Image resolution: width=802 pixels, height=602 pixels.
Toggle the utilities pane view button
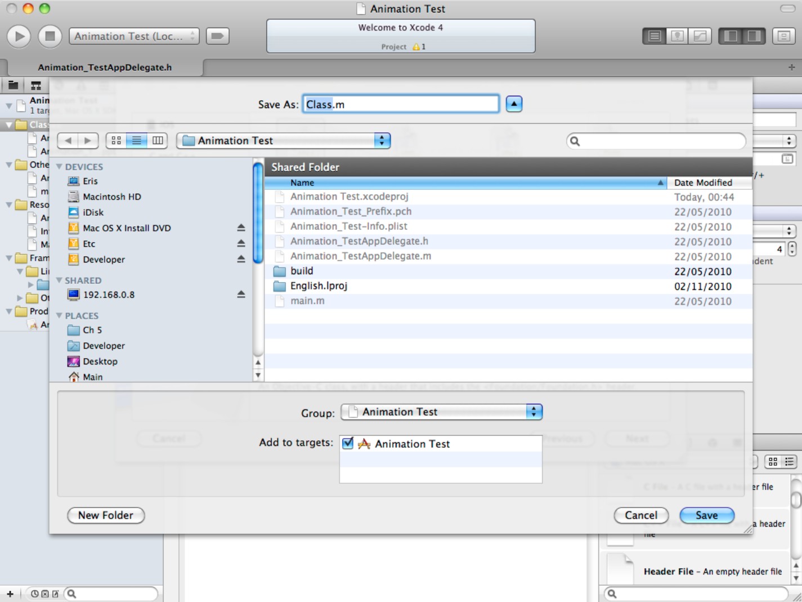(754, 36)
